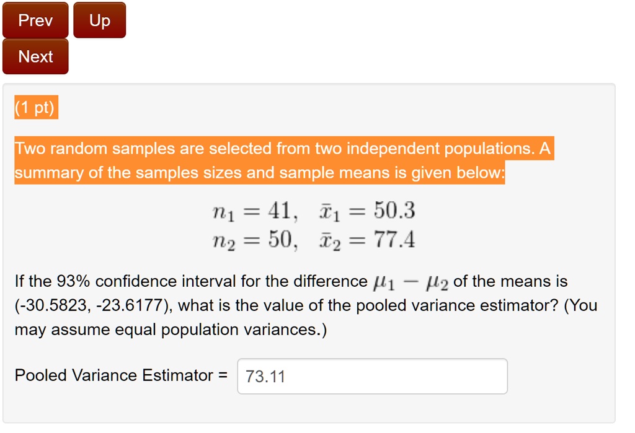Click the Next navigation button
This screenshot has width=635, height=433.
pyautogui.click(x=35, y=56)
